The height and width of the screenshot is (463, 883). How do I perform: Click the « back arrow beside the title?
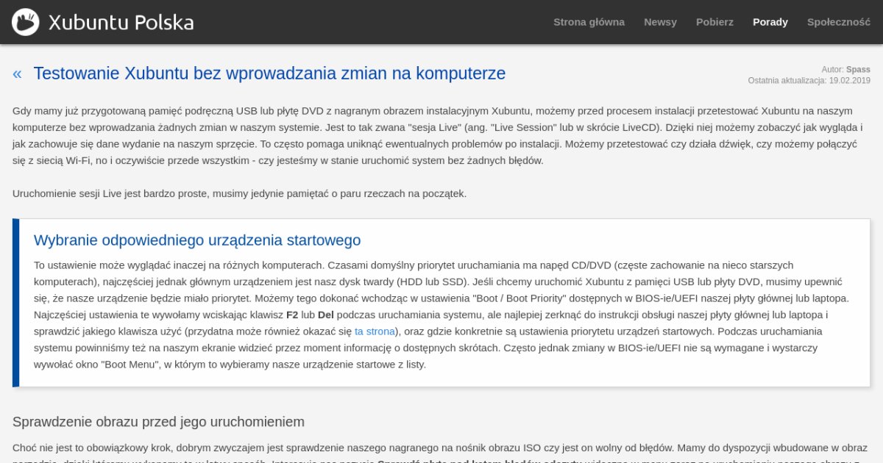(17, 73)
